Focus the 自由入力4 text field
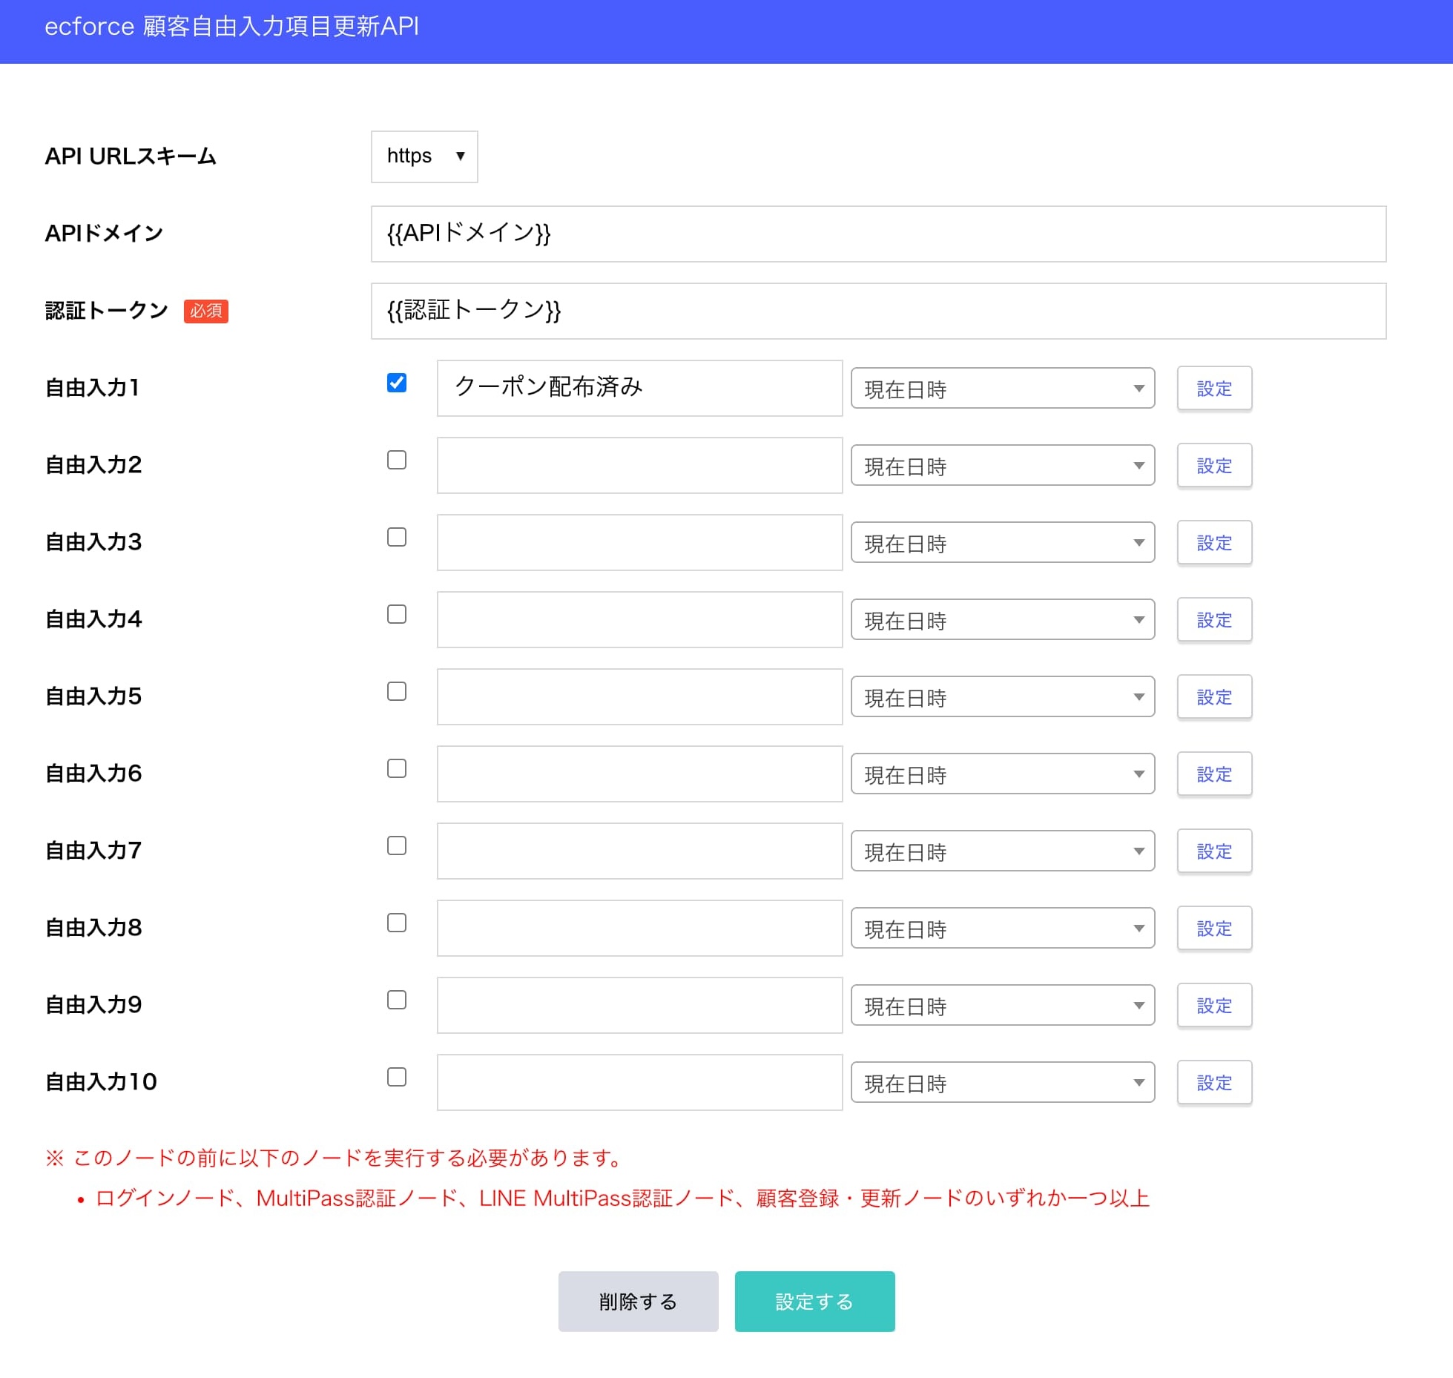Viewport: 1453px width, 1378px height. tap(639, 619)
